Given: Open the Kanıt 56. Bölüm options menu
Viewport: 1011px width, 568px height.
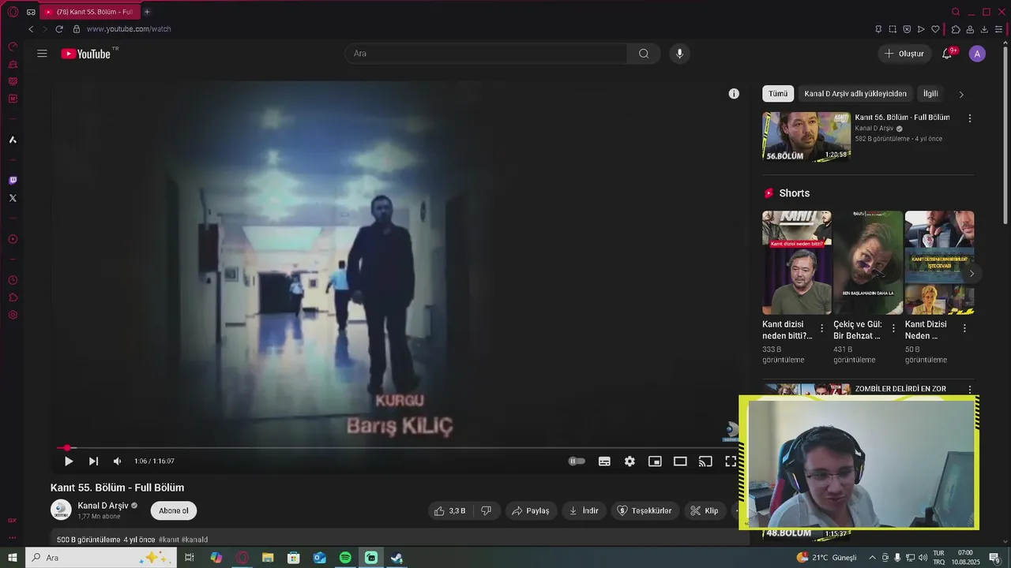Looking at the screenshot, I should click(970, 118).
